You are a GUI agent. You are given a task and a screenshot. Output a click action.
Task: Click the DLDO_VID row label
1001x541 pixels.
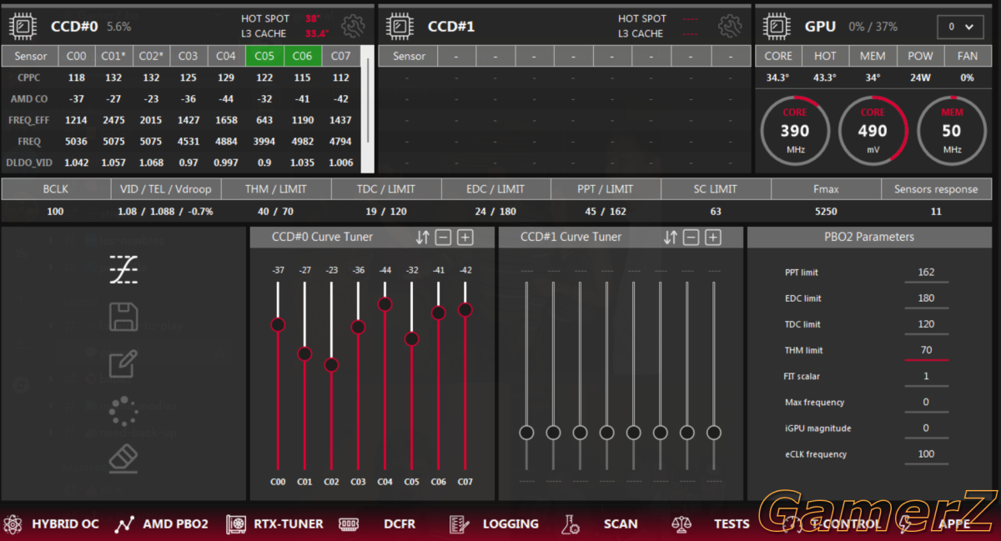[x=30, y=163]
